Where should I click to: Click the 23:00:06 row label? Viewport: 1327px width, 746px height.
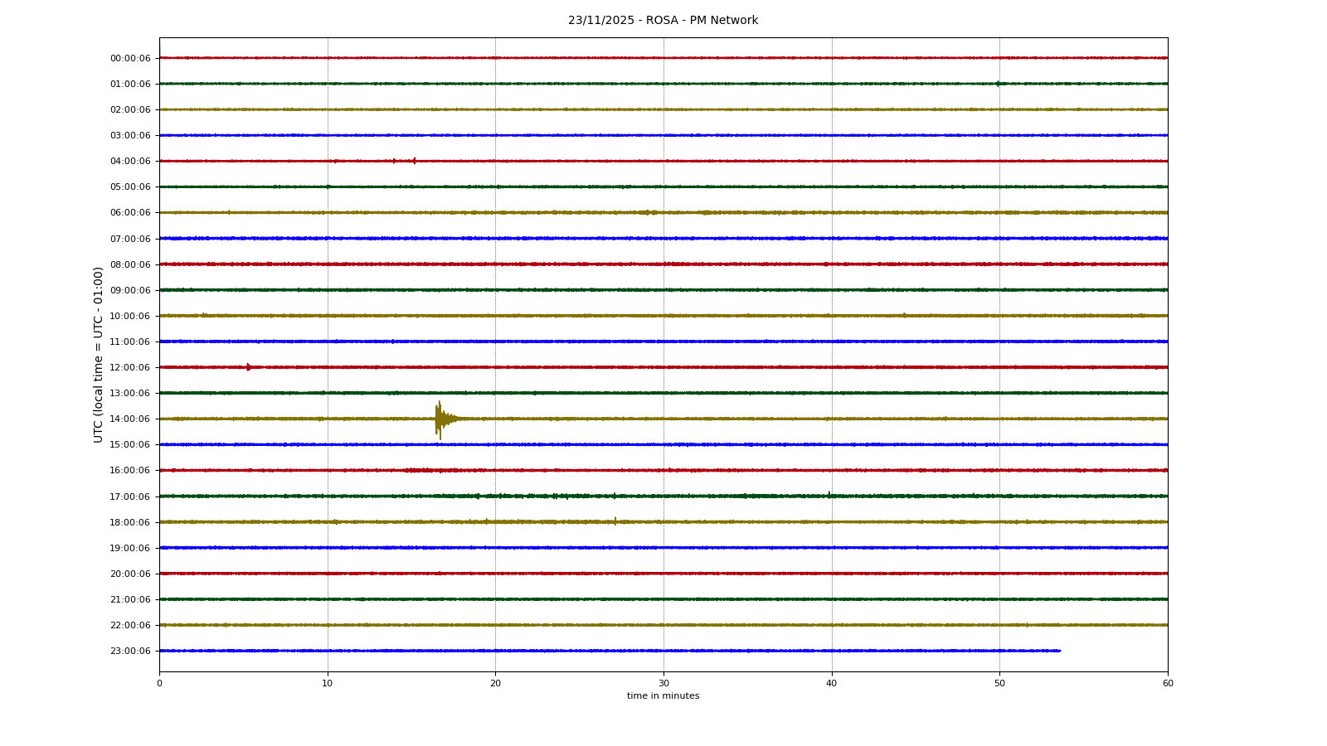pos(130,652)
